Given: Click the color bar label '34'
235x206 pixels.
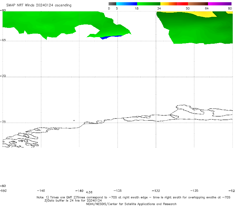Looking at the screenshot, I should (x=159, y=8).
